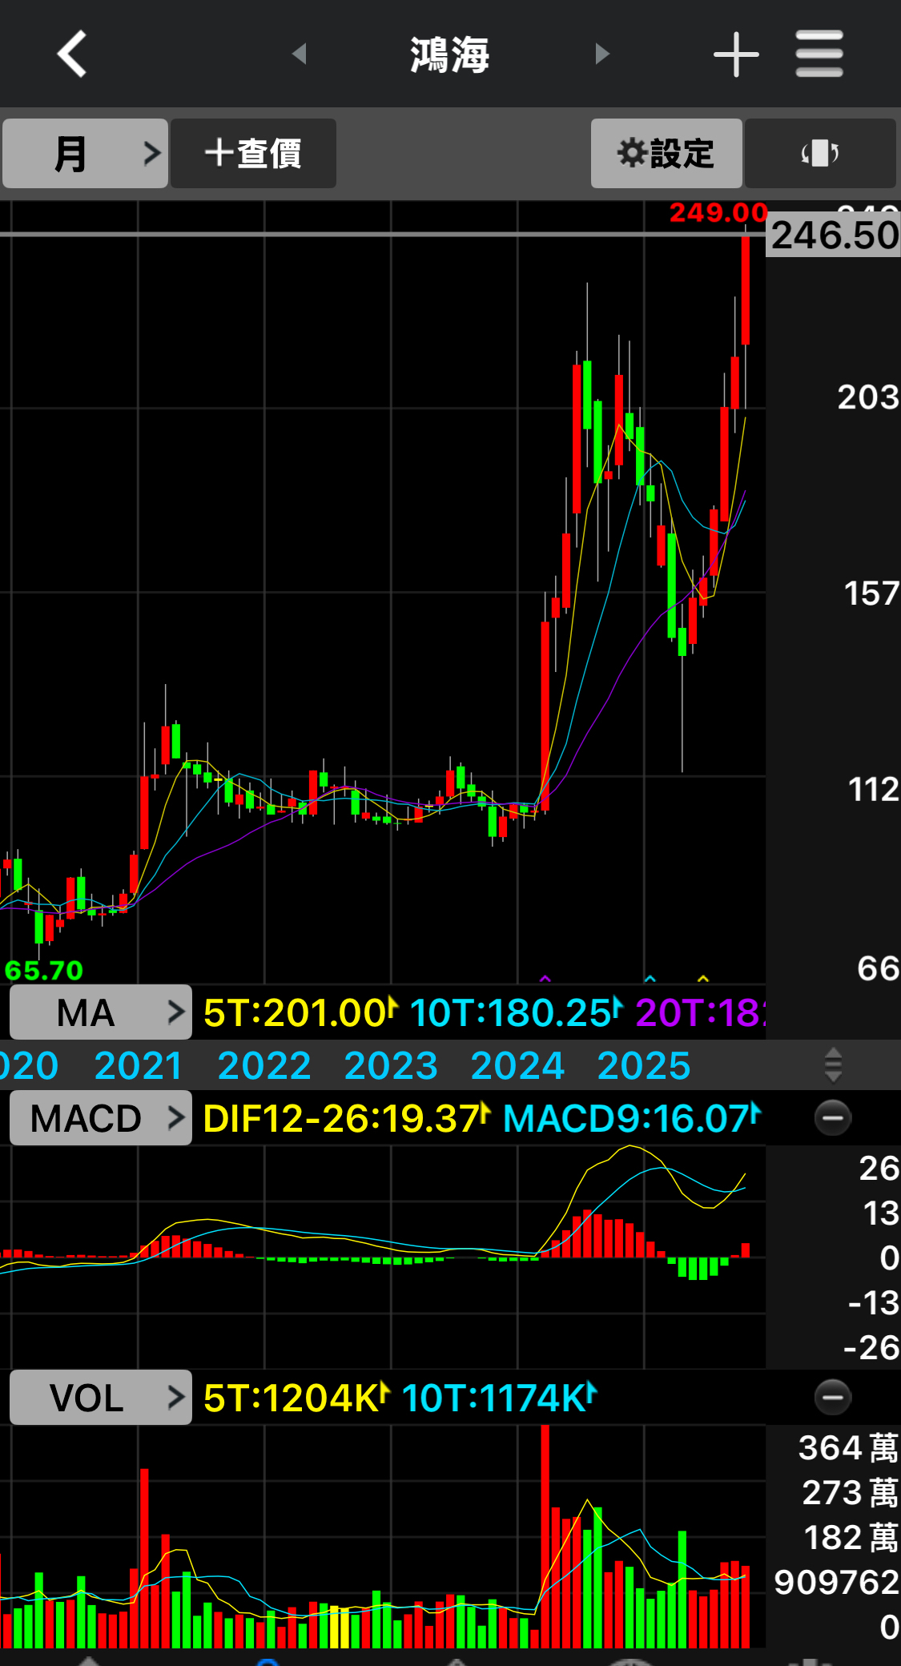
Task: Tap the 249.00 high price label
Action: (x=718, y=213)
